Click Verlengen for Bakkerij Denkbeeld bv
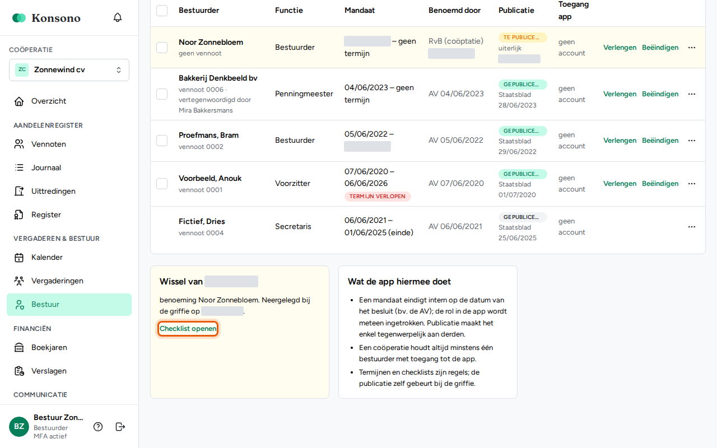The width and height of the screenshot is (717, 448). (620, 94)
